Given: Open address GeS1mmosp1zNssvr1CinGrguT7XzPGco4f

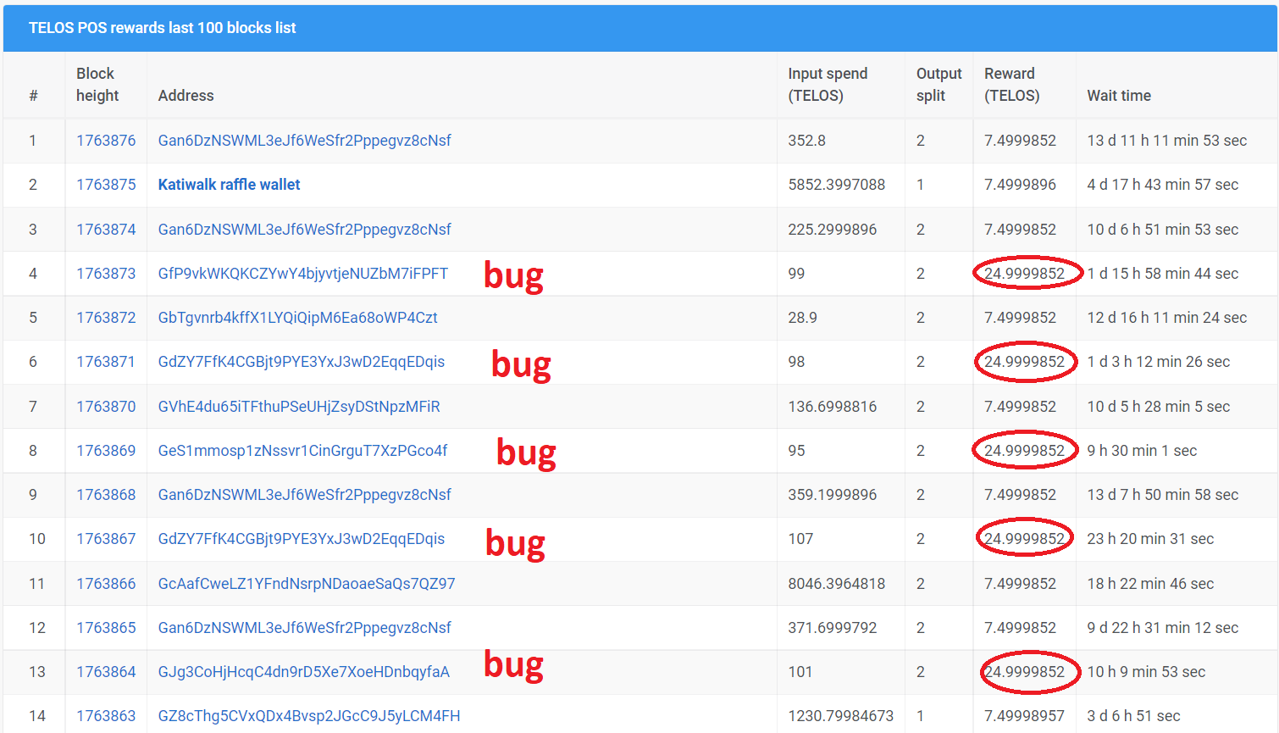Looking at the screenshot, I should (302, 451).
